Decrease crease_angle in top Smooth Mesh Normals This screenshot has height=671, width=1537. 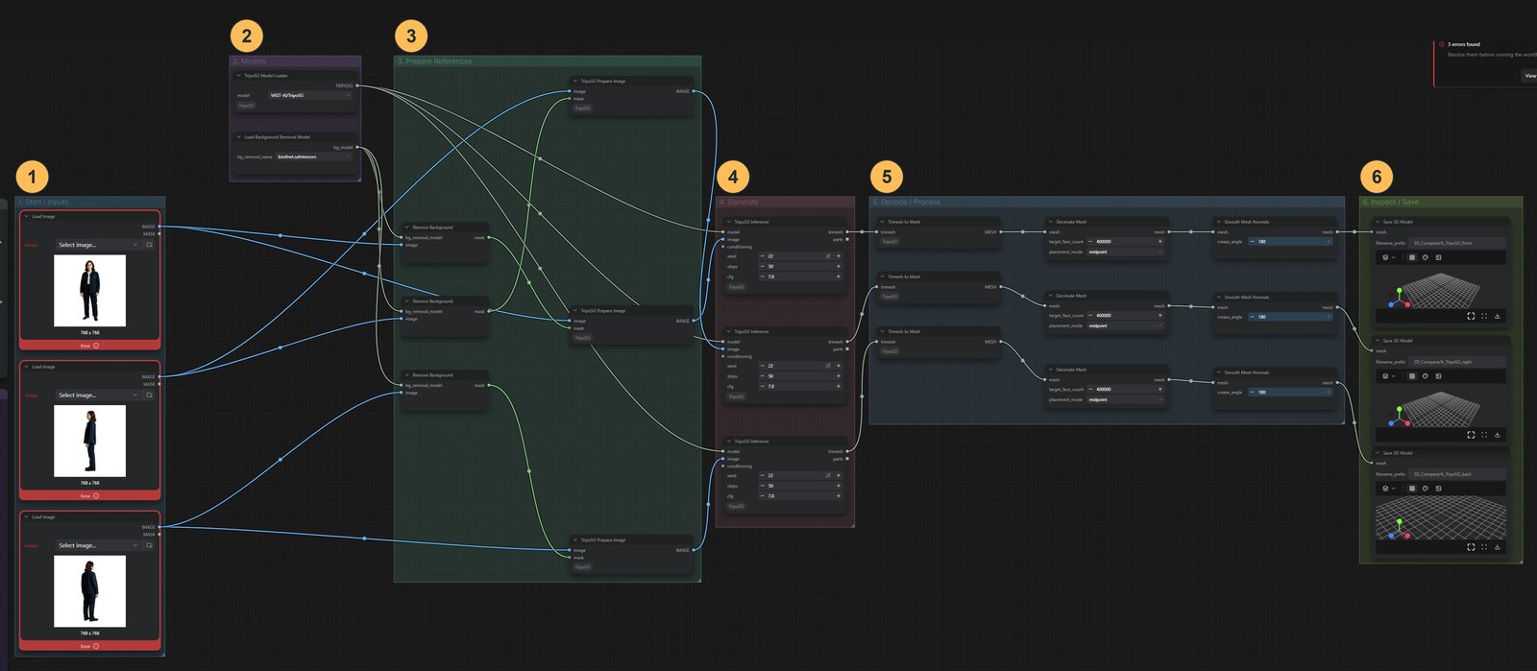point(1253,241)
